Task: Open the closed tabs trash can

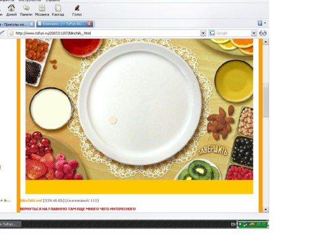Action: tap(260, 23)
